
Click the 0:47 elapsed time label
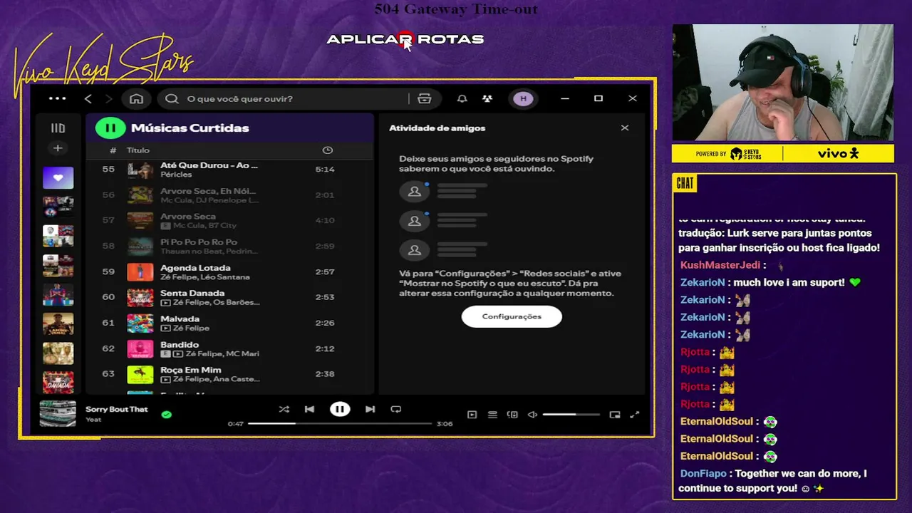pos(235,424)
